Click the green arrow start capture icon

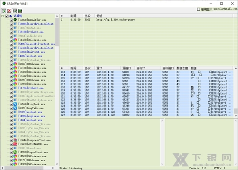4,11
